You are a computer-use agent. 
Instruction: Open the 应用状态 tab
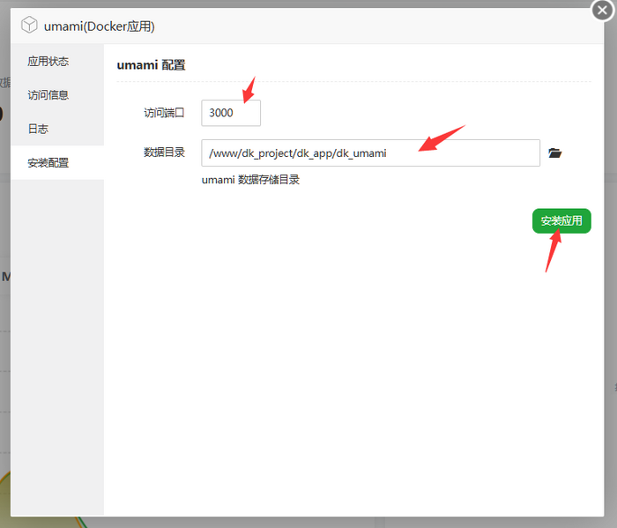[48, 62]
